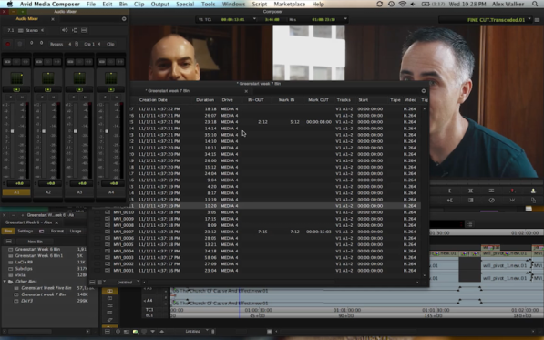
Task: Click the Time Machine icon in the menu bar
Action: (391, 4)
